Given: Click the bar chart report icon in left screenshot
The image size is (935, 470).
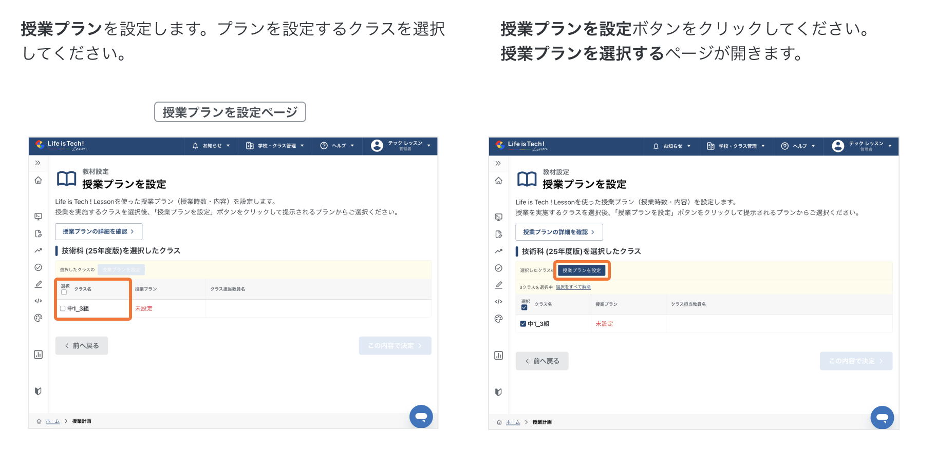Looking at the screenshot, I should point(38,355).
